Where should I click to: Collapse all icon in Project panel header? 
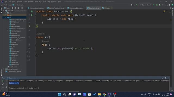[18, 8]
